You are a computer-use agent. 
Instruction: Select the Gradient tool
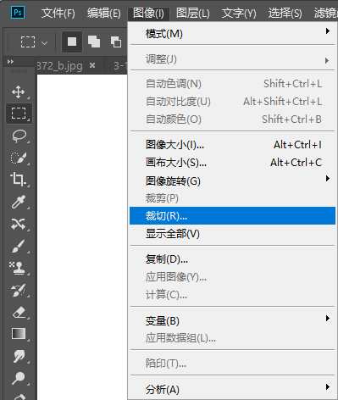(x=19, y=334)
